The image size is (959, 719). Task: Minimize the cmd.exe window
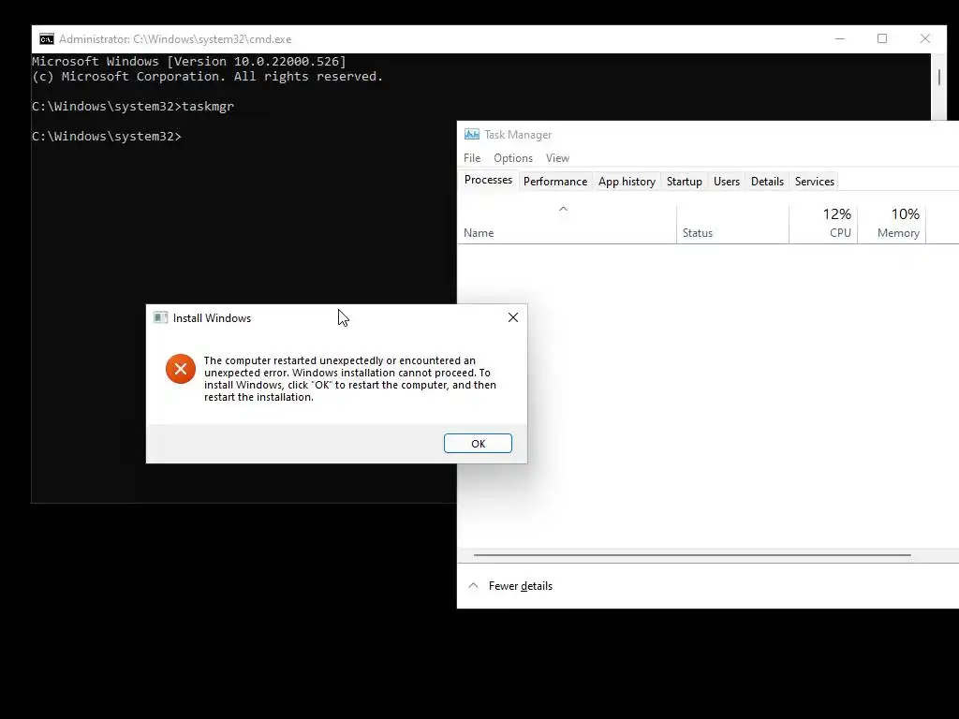pos(840,38)
